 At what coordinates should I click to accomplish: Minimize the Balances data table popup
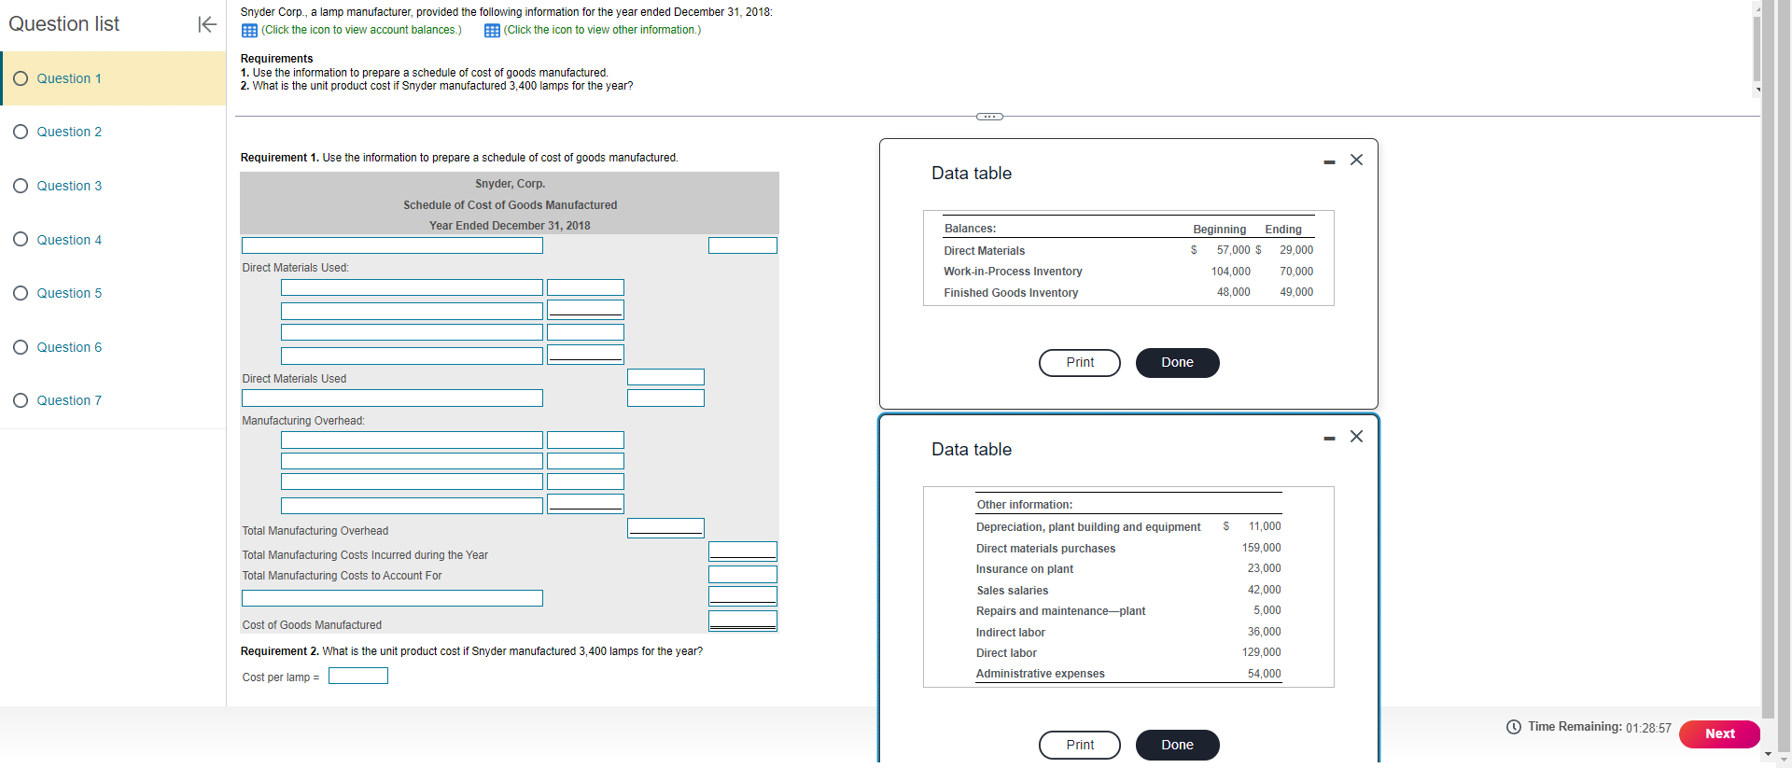click(x=1329, y=161)
